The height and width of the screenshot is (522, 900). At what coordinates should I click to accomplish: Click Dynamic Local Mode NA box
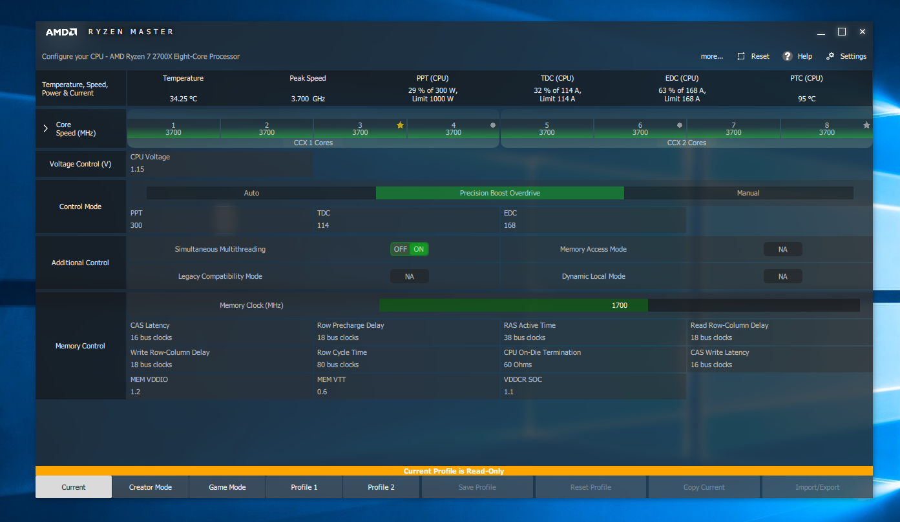point(783,276)
